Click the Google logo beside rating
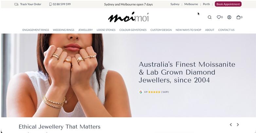 141,92
